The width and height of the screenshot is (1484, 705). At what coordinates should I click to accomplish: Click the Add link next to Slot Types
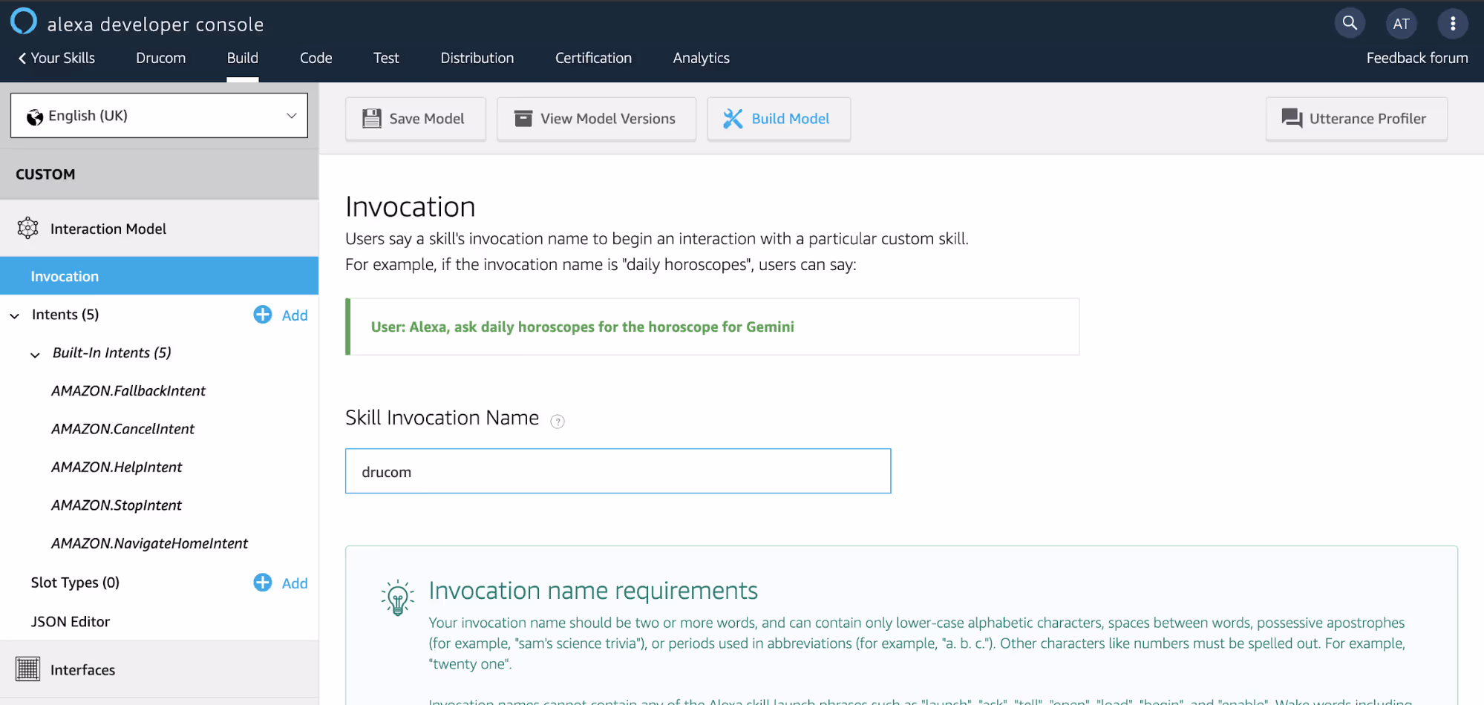tap(295, 583)
